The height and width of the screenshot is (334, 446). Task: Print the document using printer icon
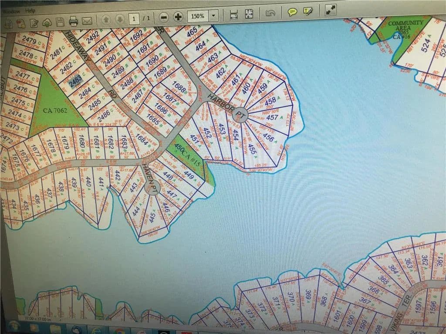(73, 21)
